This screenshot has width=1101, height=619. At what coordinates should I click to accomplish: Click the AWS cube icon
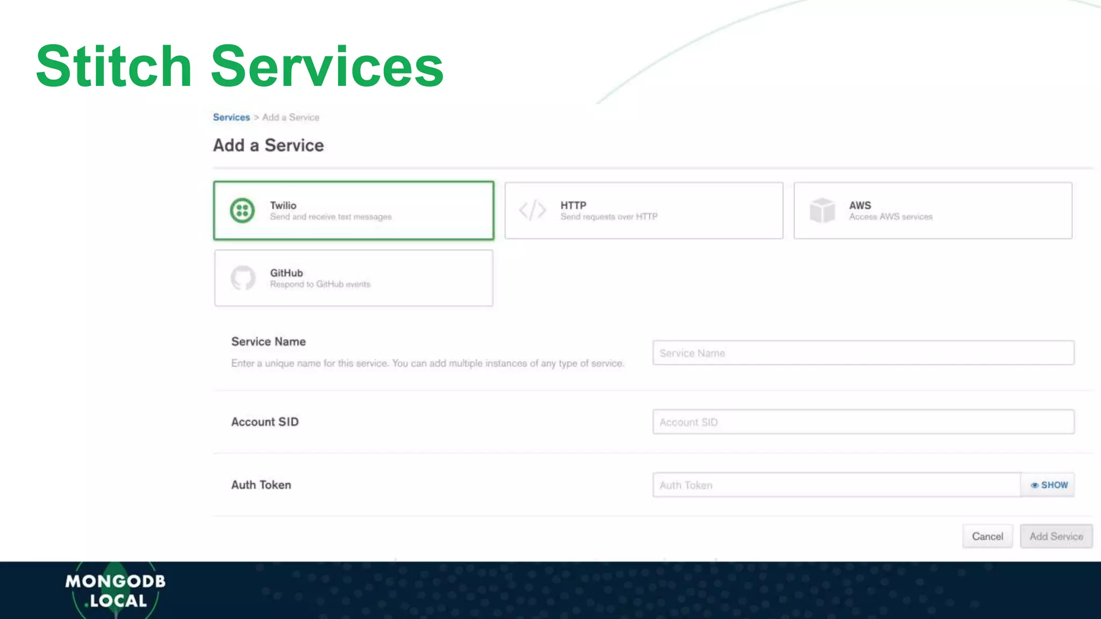pos(822,210)
